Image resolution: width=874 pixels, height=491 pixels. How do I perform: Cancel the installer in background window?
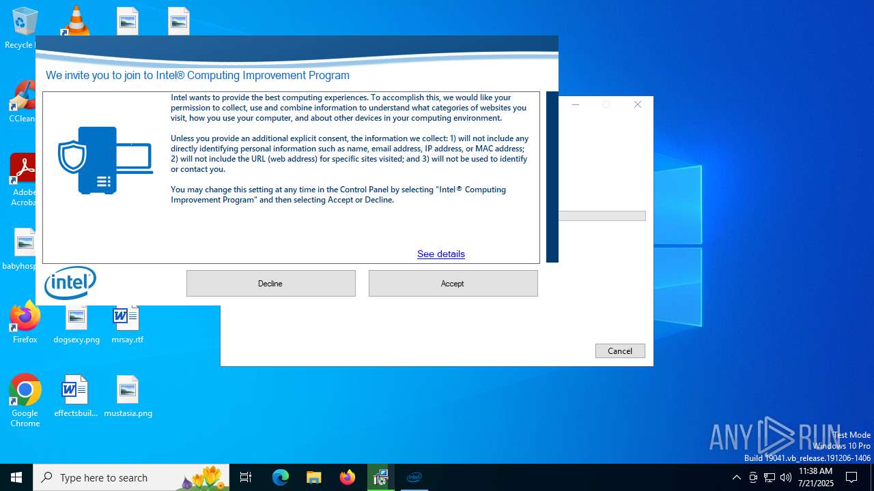pos(620,351)
